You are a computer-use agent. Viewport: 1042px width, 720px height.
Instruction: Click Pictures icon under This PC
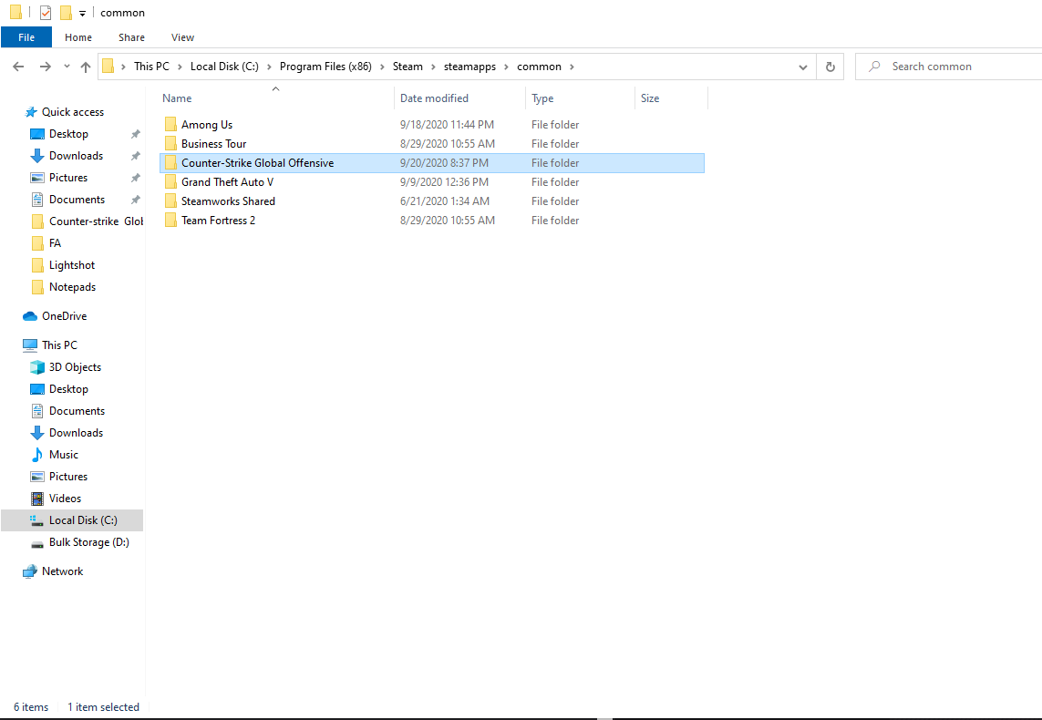[x=37, y=477]
